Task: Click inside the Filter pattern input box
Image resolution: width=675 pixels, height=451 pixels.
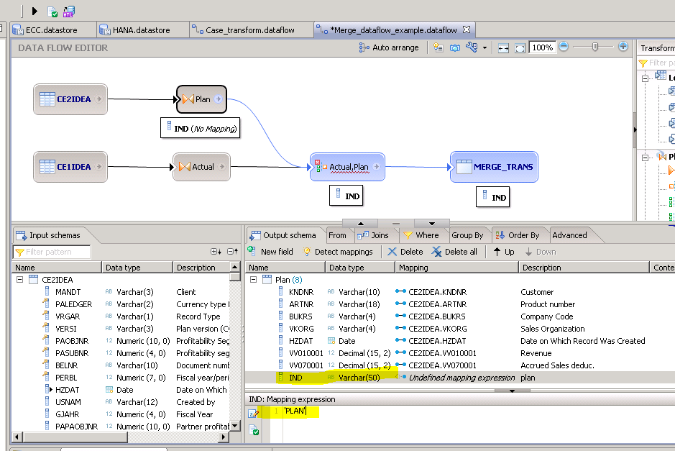Action: (x=50, y=252)
